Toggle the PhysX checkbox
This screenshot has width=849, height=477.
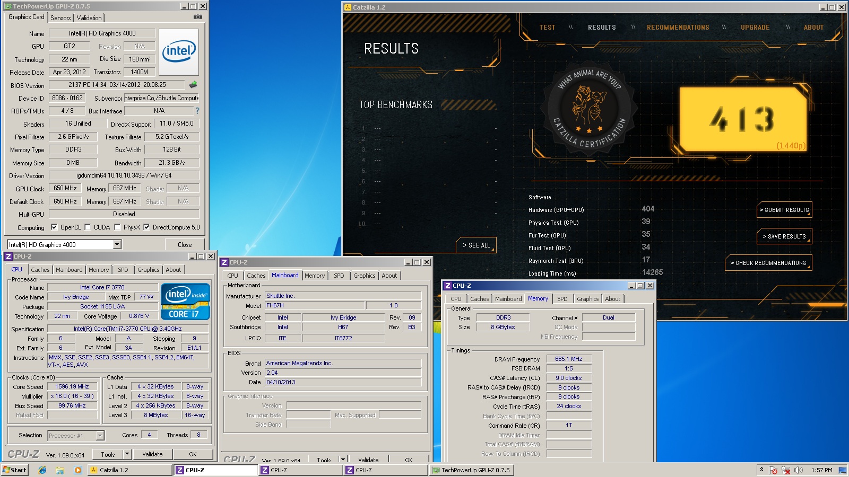coord(117,227)
